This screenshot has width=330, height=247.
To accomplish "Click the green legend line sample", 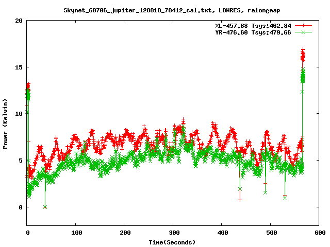I will 303,32.
